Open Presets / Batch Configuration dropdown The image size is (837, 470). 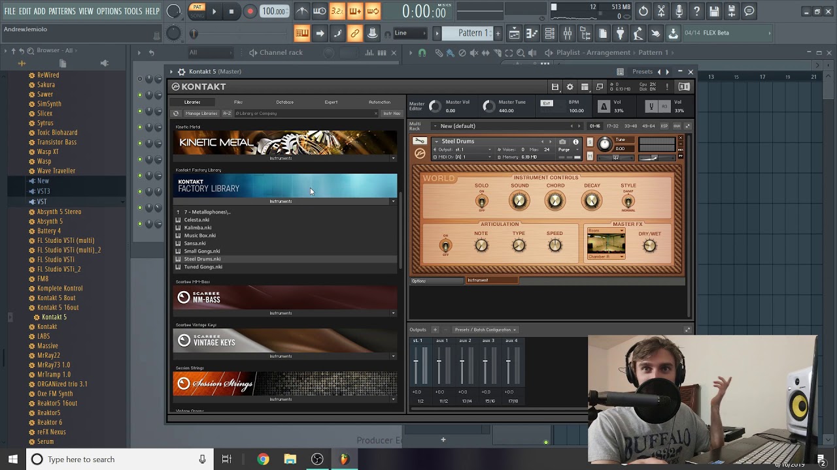485,330
